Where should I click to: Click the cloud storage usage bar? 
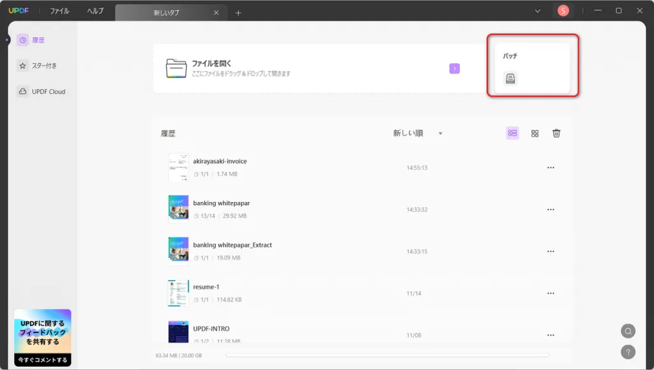pyautogui.click(x=388, y=355)
